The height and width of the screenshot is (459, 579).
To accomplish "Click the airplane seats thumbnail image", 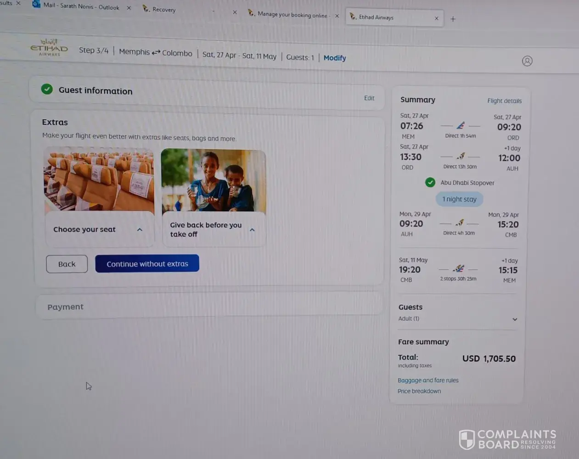I will [99, 179].
